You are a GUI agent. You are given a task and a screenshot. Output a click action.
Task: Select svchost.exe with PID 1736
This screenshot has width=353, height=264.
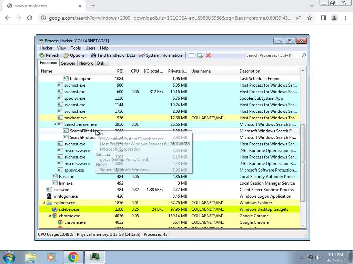pyautogui.click(x=169, y=111)
